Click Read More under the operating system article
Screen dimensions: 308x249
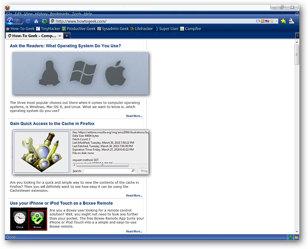click(134, 116)
